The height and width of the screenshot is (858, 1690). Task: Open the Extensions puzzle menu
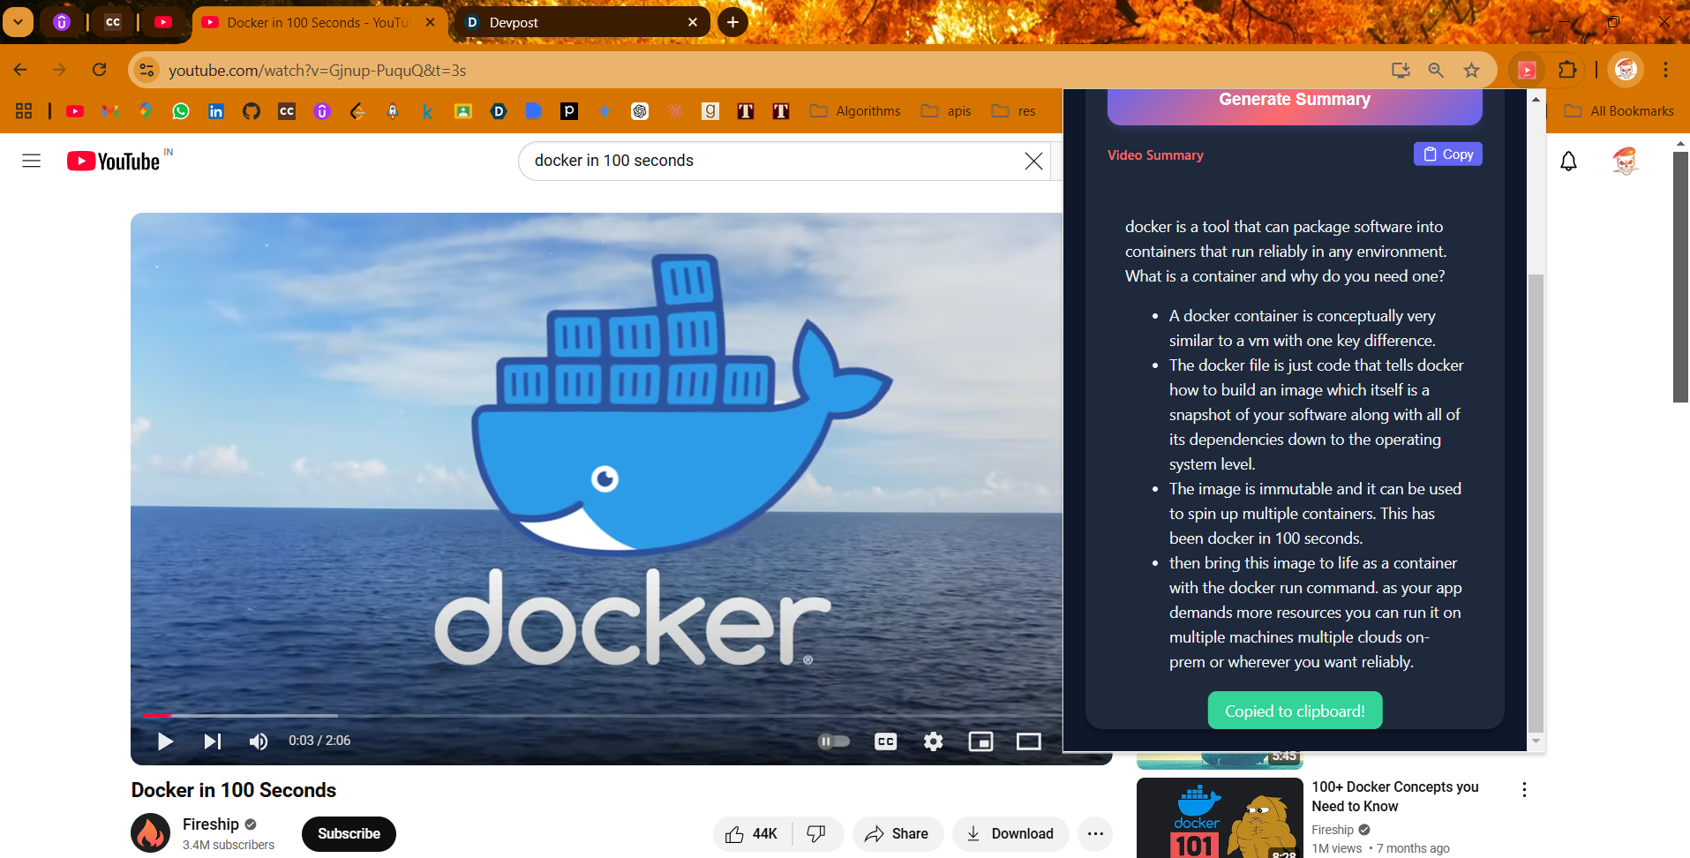[1567, 70]
